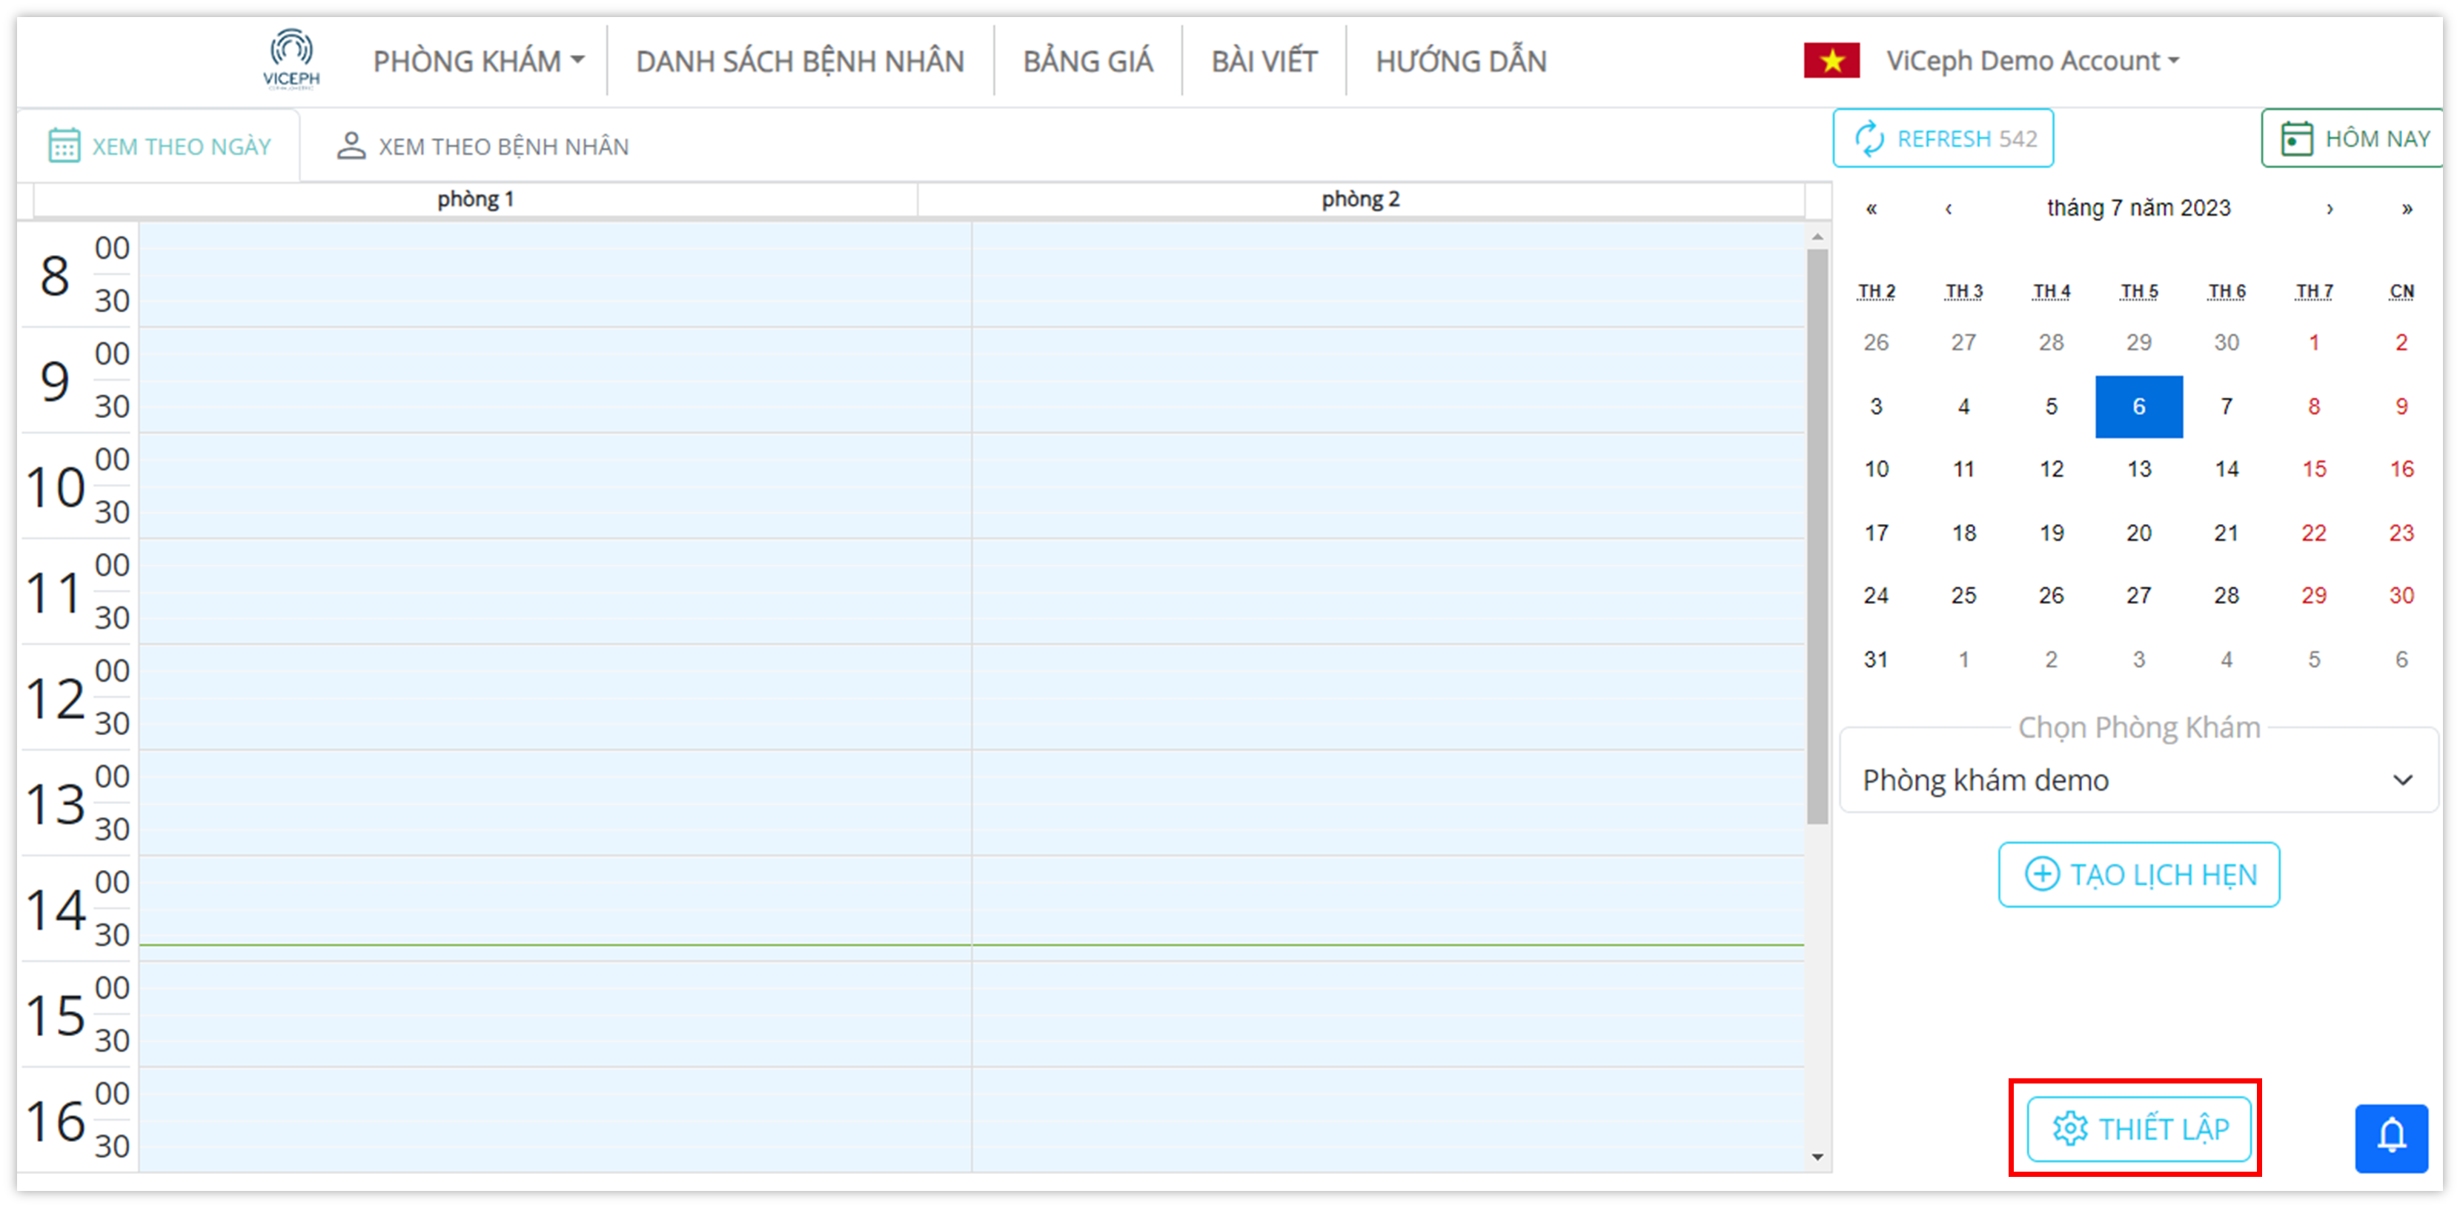Select the highlighted date 6 in calendar
The height and width of the screenshot is (1208, 2460).
coord(2138,407)
